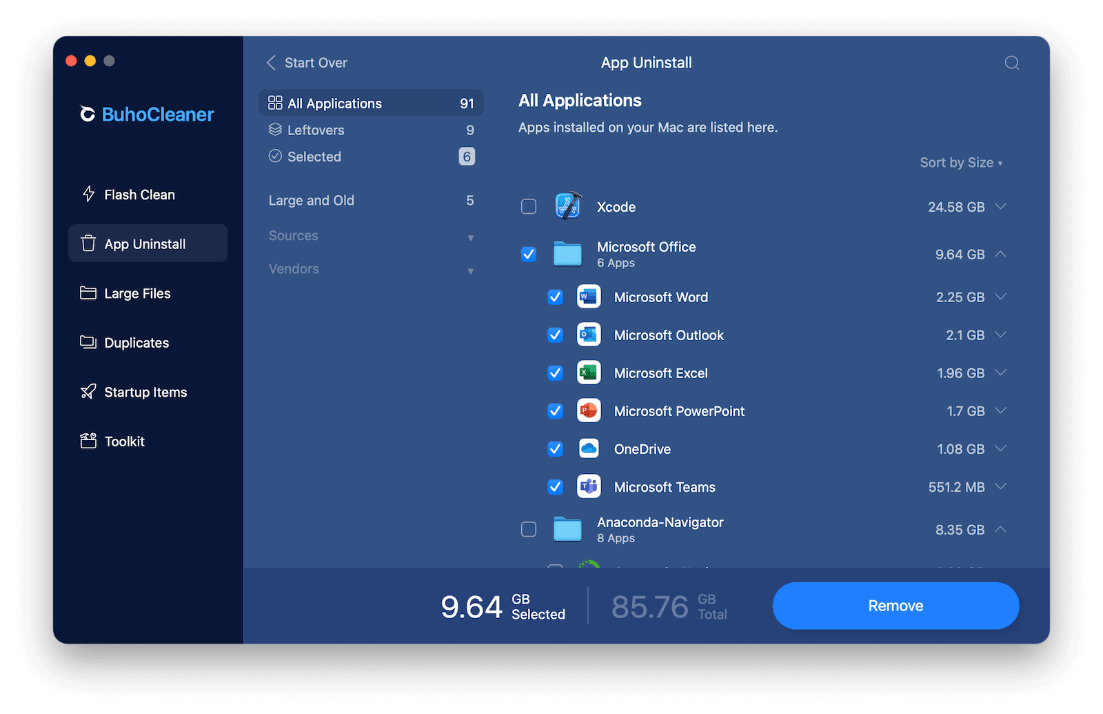Select the Anaconda-Navigator checkbox
This screenshot has width=1103, height=714.
pyautogui.click(x=529, y=530)
